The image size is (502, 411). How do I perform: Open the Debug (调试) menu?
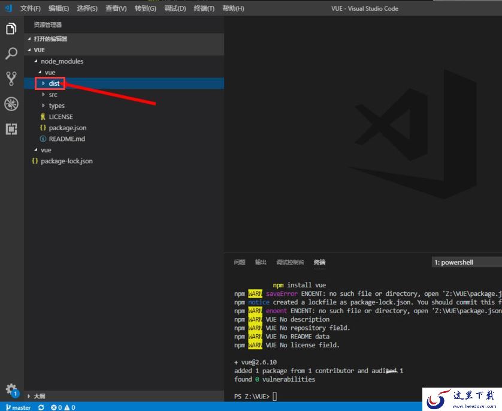[175, 8]
